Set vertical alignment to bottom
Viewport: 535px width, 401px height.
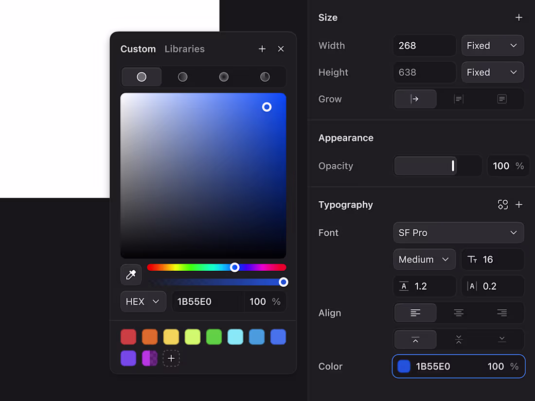501,339
